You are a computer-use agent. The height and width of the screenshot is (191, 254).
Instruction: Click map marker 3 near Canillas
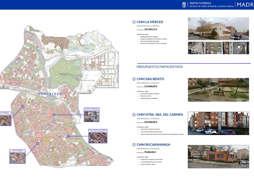click(x=68, y=136)
